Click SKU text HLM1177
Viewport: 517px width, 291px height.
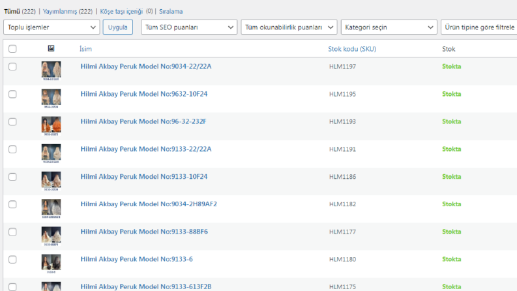(342, 232)
